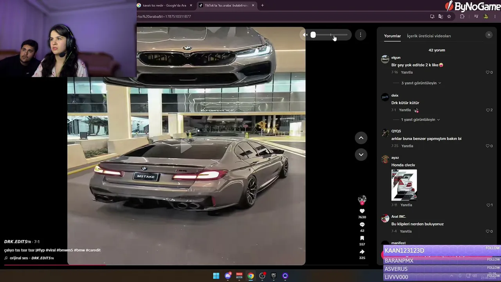Open deix's profile avatar
Viewport: 501px width, 282px height.
(x=385, y=97)
